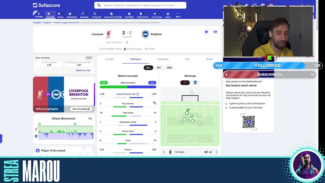The width and height of the screenshot is (325, 183).
Task: Open the Official highlights thumbnail
Action: coord(64,94)
